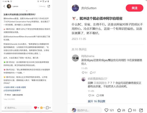Click the red 关注 follow button
The image size is (147, 113).
(x=135, y=8)
